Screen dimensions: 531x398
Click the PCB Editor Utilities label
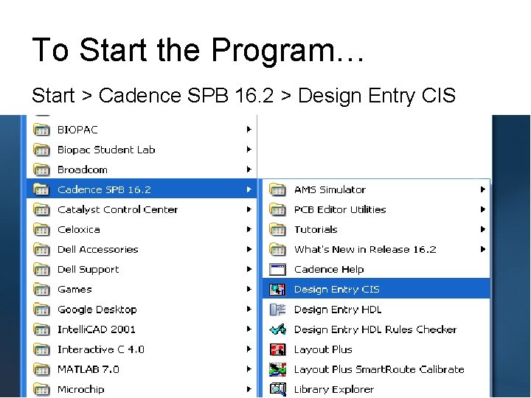[340, 209]
